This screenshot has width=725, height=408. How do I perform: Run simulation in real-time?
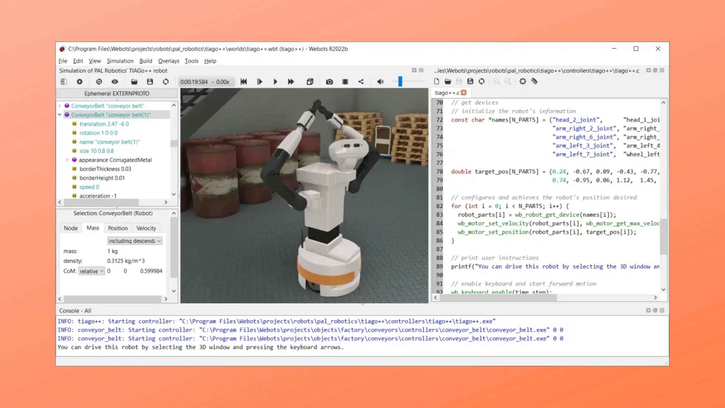point(275,82)
